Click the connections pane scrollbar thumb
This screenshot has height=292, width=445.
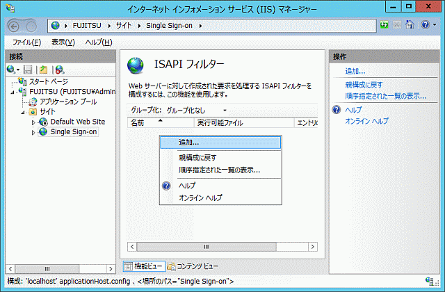pyautogui.click(x=47, y=269)
